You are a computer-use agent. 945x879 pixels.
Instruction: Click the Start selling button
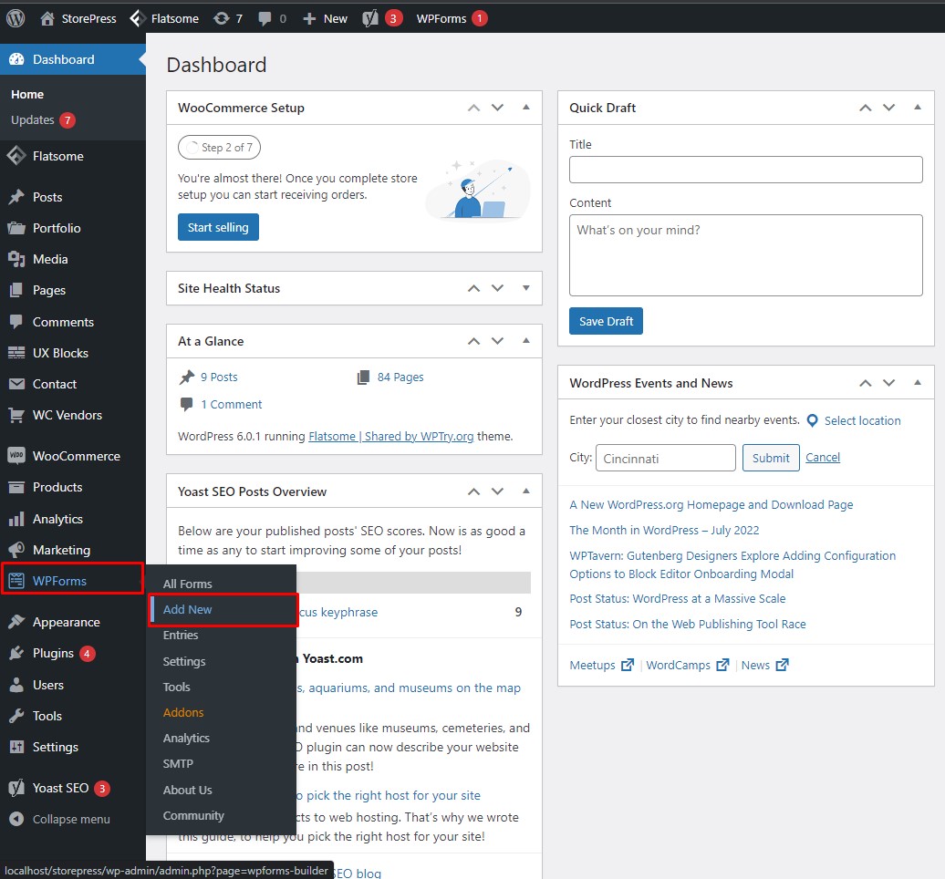(x=218, y=227)
